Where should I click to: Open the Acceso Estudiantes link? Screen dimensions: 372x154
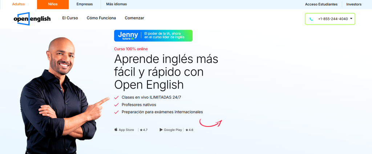pos(321,4)
